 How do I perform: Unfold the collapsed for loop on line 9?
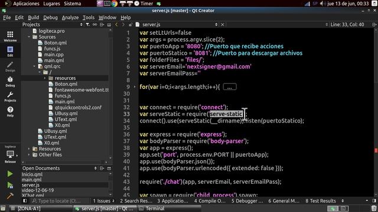coord(135,87)
